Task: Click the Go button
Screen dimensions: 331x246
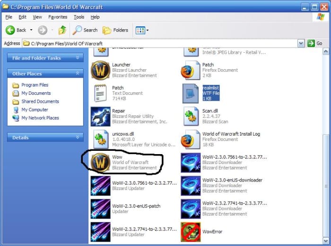Action: pos(315,43)
